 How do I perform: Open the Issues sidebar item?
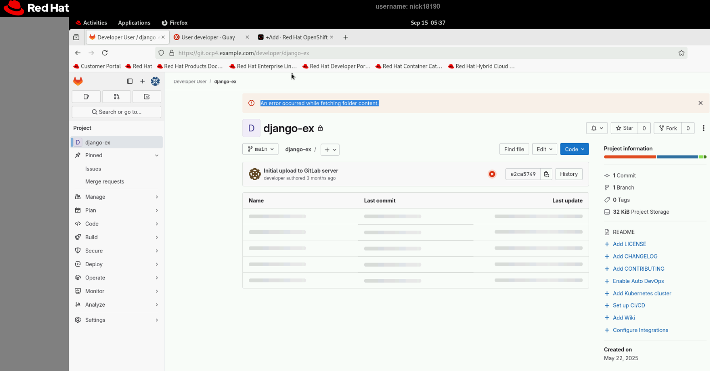117,169
